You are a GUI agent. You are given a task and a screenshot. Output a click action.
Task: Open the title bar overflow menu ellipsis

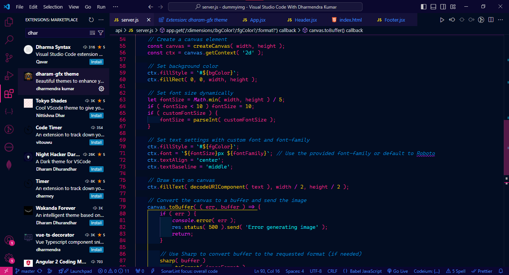(116, 7)
